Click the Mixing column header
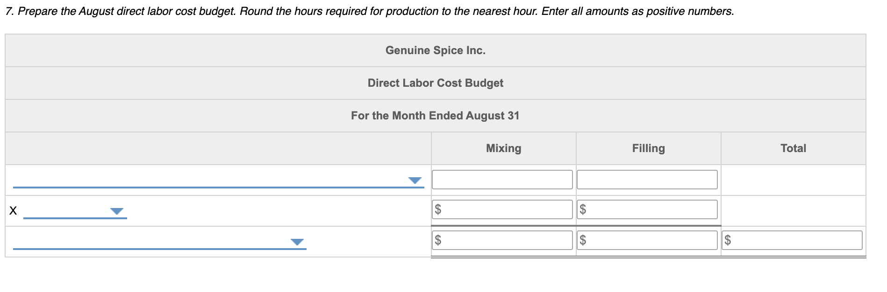This screenshot has width=887, height=292. click(x=503, y=148)
